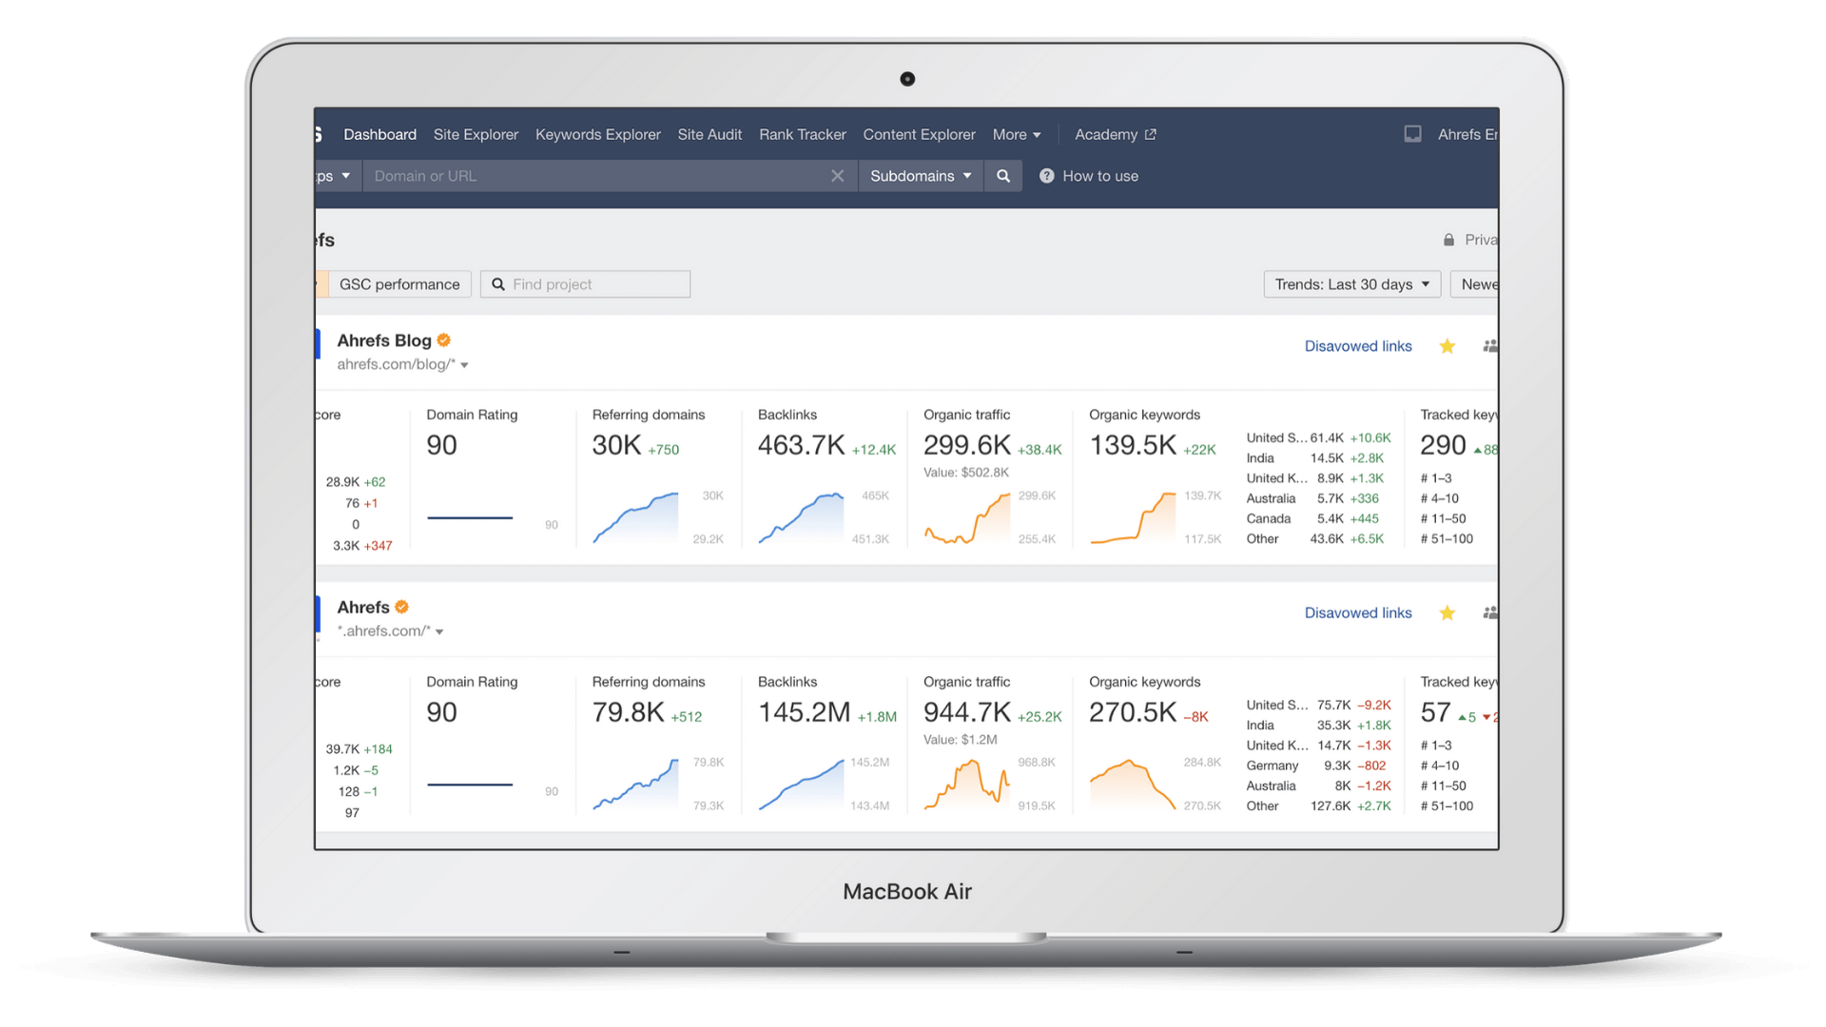Open Ahrefs project title

[x=363, y=607]
